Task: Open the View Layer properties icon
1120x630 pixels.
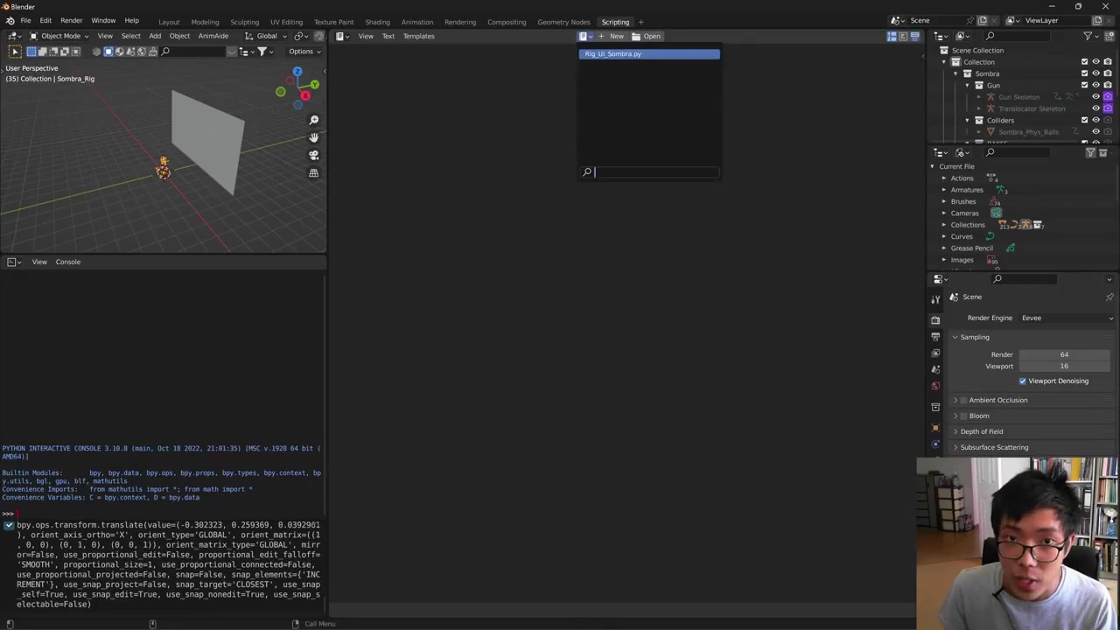Action: coord(935,353)
